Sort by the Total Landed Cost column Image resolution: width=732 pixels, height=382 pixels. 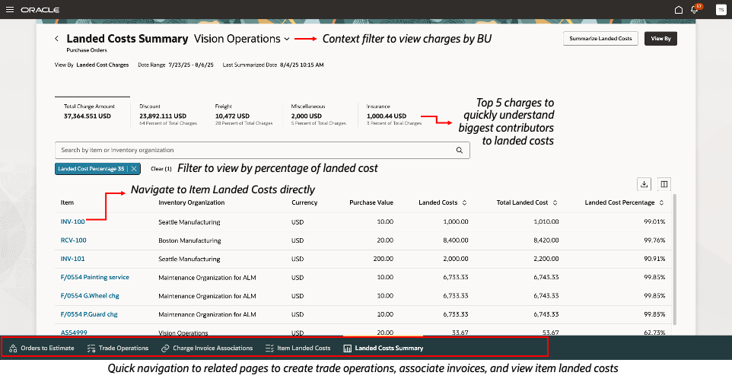tap(555, 202)
